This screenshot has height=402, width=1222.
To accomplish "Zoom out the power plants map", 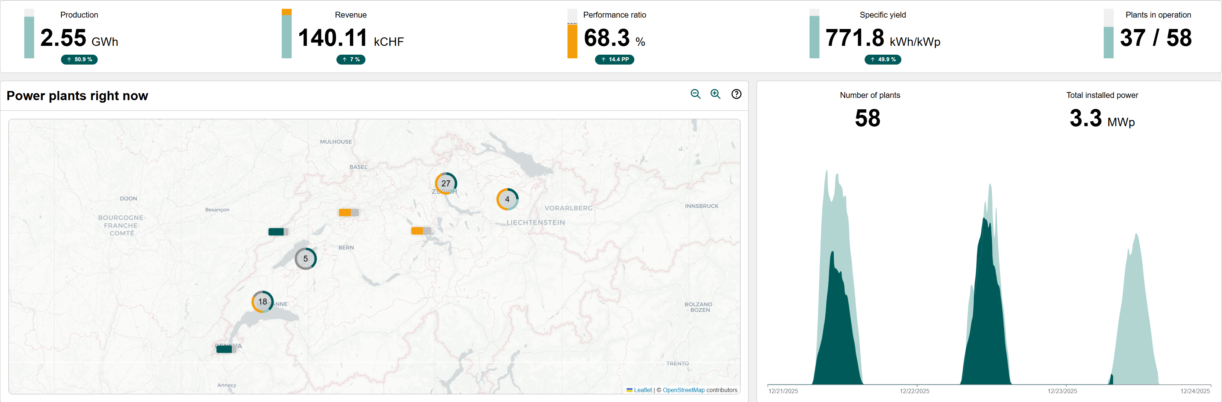I will (x=695, y=94).
